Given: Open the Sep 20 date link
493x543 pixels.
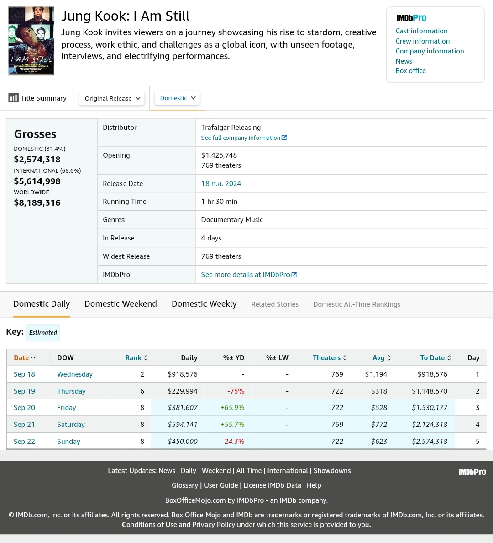Looking at the screenshot, I should [24, 408].
